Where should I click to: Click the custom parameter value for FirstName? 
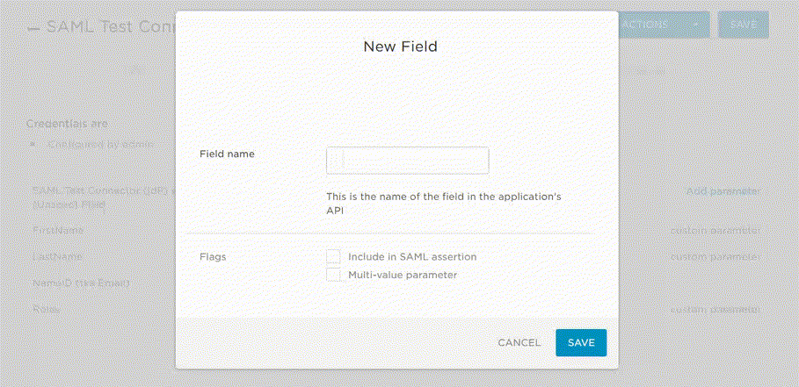715,230
